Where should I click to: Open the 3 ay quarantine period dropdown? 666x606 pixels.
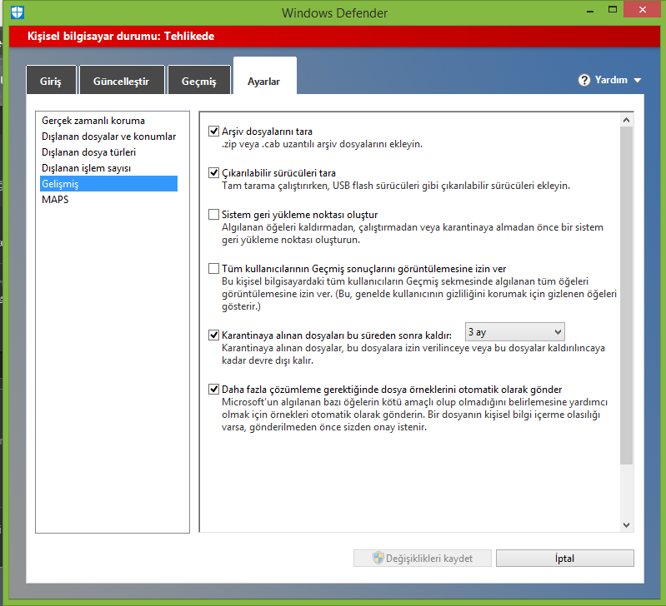point(515,332)
